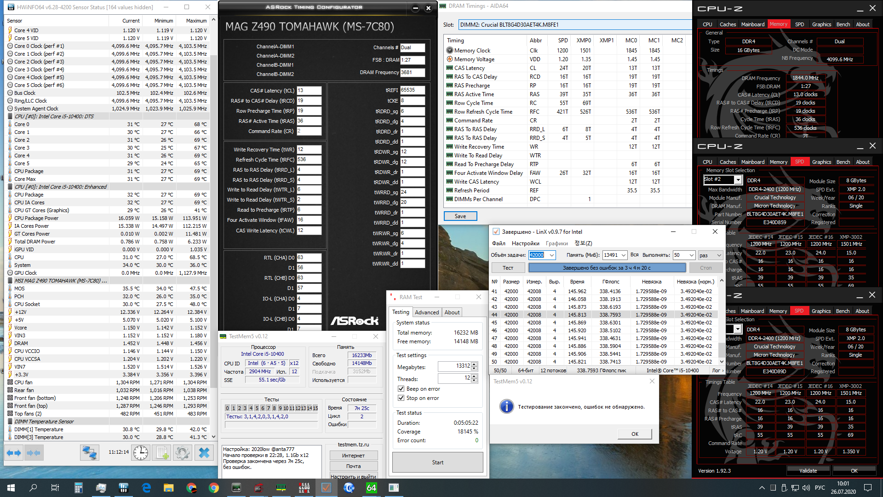Click HWiNFO blue X close sensors icon
Screen dimensions: 883x497
204,453
